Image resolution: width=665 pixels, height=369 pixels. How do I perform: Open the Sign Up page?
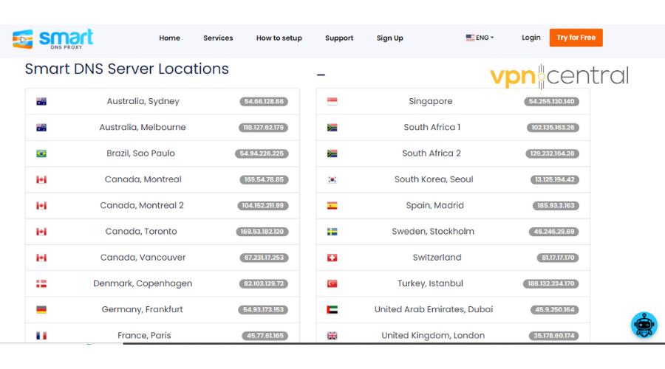389,38
